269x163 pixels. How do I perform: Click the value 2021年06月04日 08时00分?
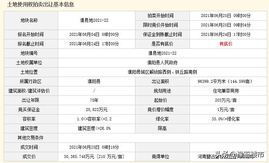click(94, 34)
